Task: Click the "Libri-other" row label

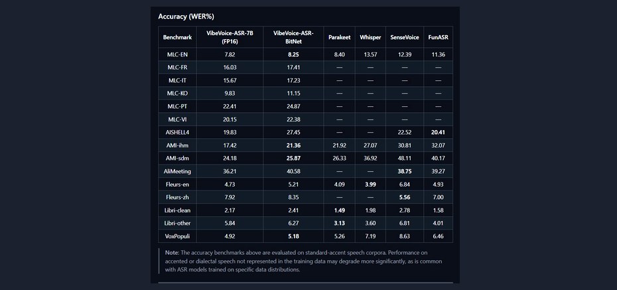Action: pos(177,223)
